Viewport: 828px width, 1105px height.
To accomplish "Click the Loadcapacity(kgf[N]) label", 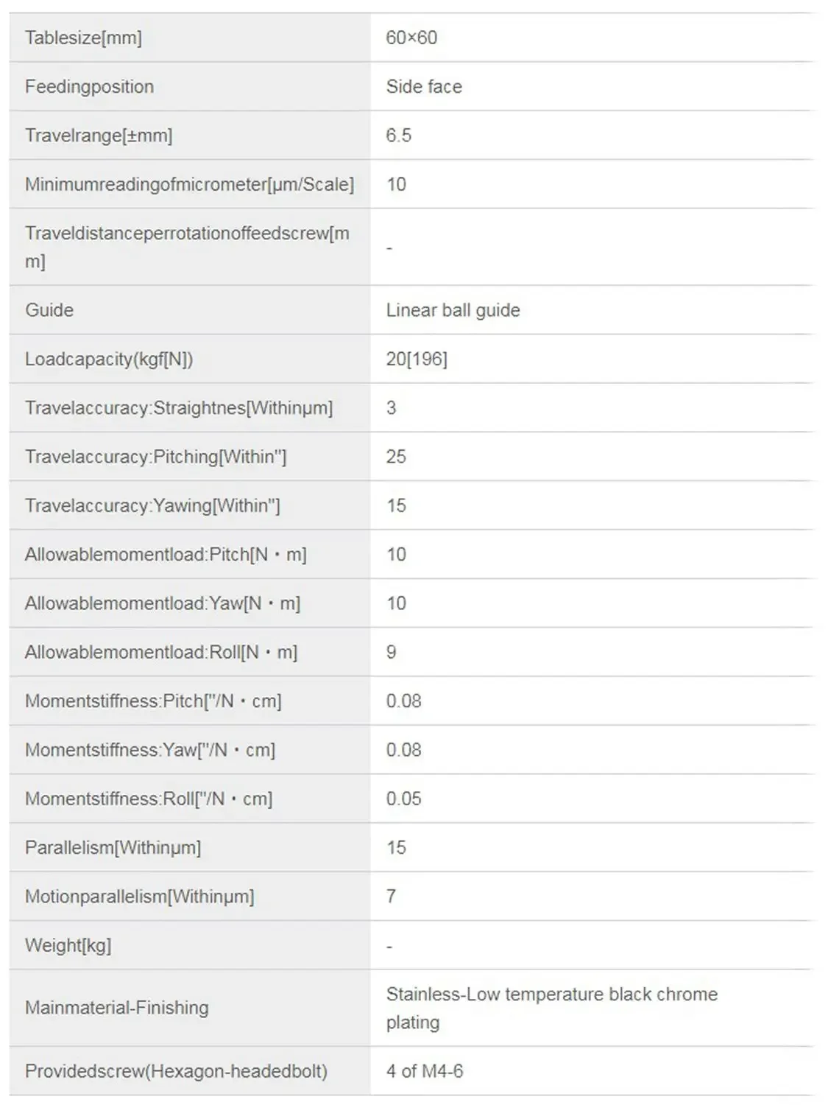I will [109, 359].
